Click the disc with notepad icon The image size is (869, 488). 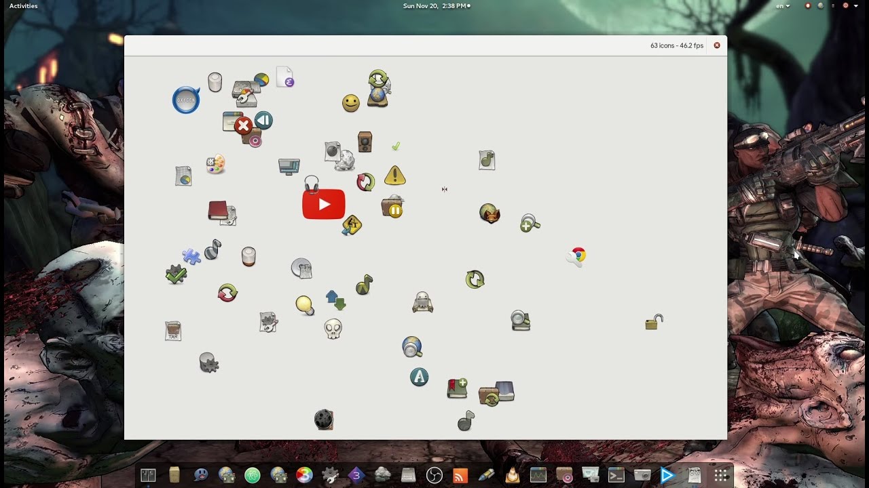[301, 268]
